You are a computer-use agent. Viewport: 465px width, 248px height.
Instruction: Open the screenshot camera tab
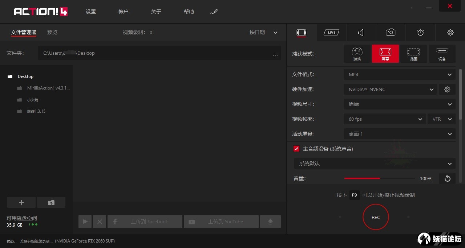(391, 32)
